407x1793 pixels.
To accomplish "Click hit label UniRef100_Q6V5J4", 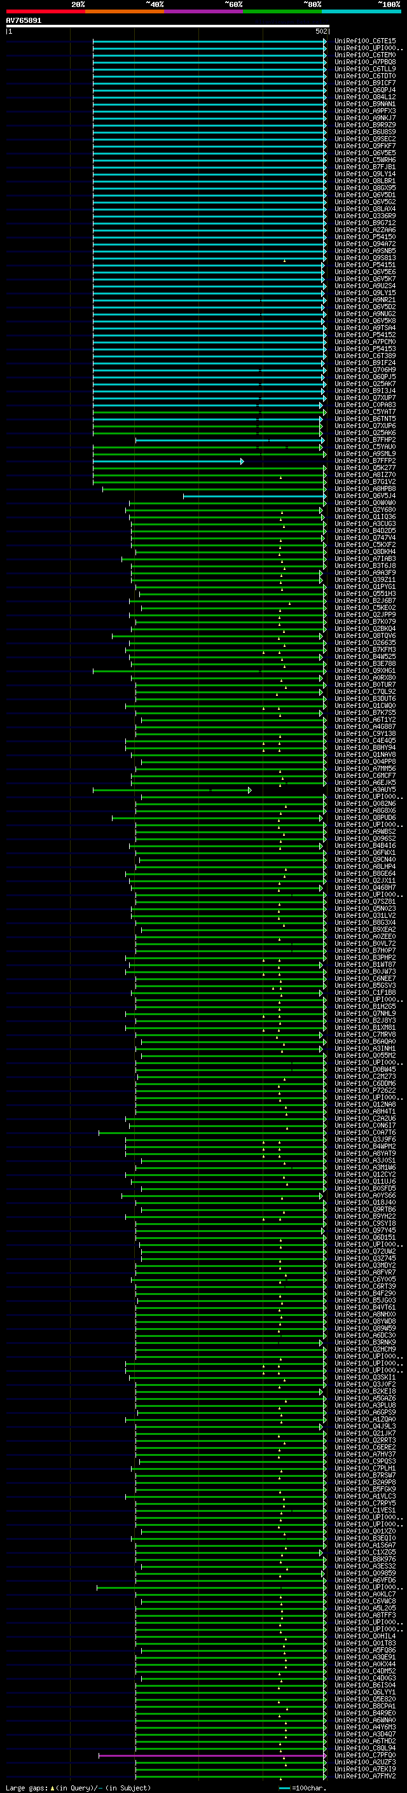I will point(365,496).
